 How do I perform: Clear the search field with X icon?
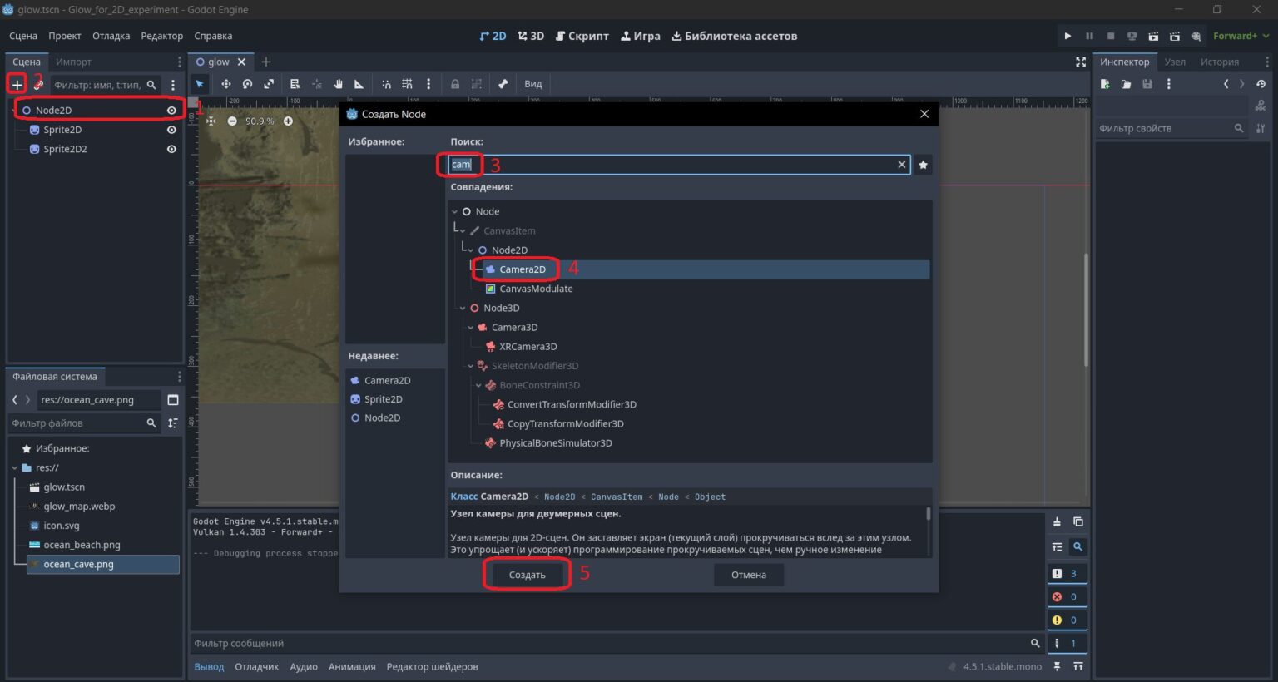click(x=901, y=165)
